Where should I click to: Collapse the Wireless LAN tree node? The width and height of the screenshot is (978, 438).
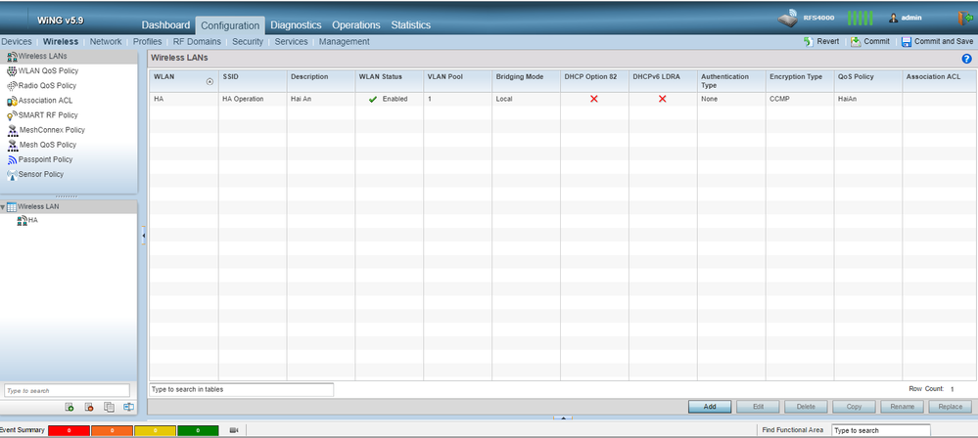coord(4,206)
